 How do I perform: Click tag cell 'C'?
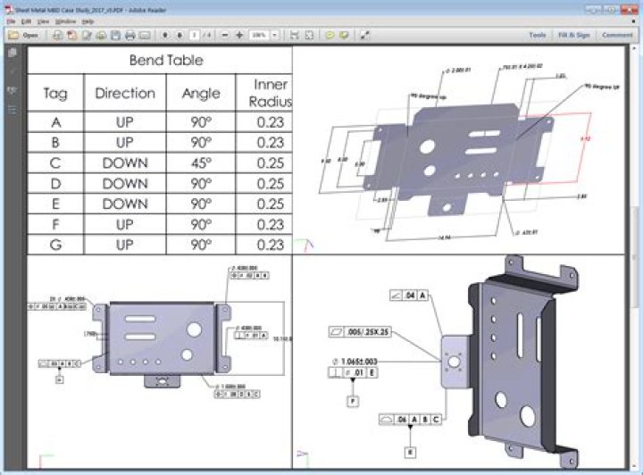(x=55, y=163)
